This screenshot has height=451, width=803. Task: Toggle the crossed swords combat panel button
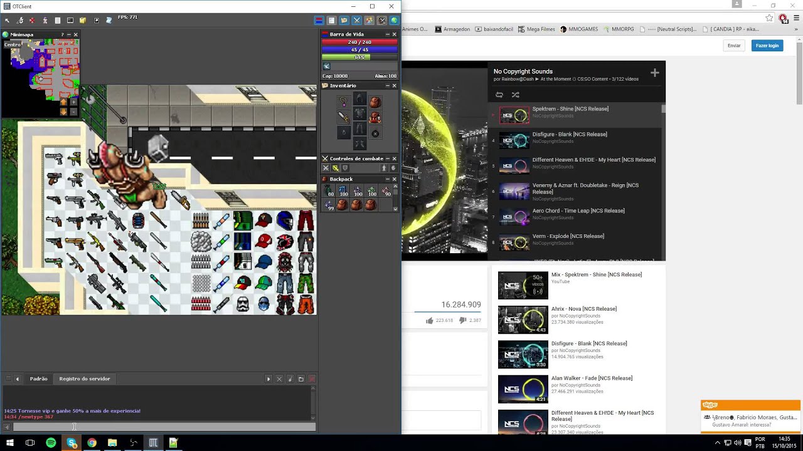(357, 20)
